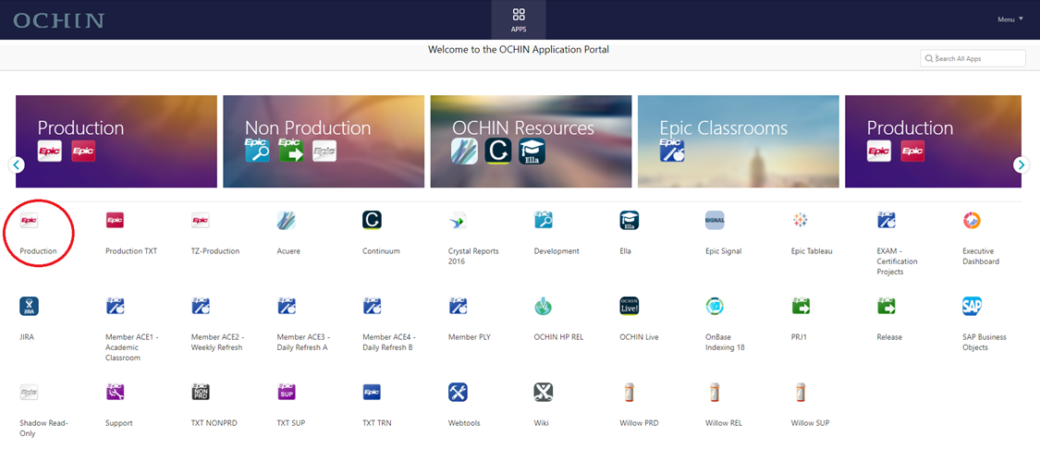Launch the Epic Signal app icon
The width and height of the screenshot is (1040, 449).
coord(715,221)
